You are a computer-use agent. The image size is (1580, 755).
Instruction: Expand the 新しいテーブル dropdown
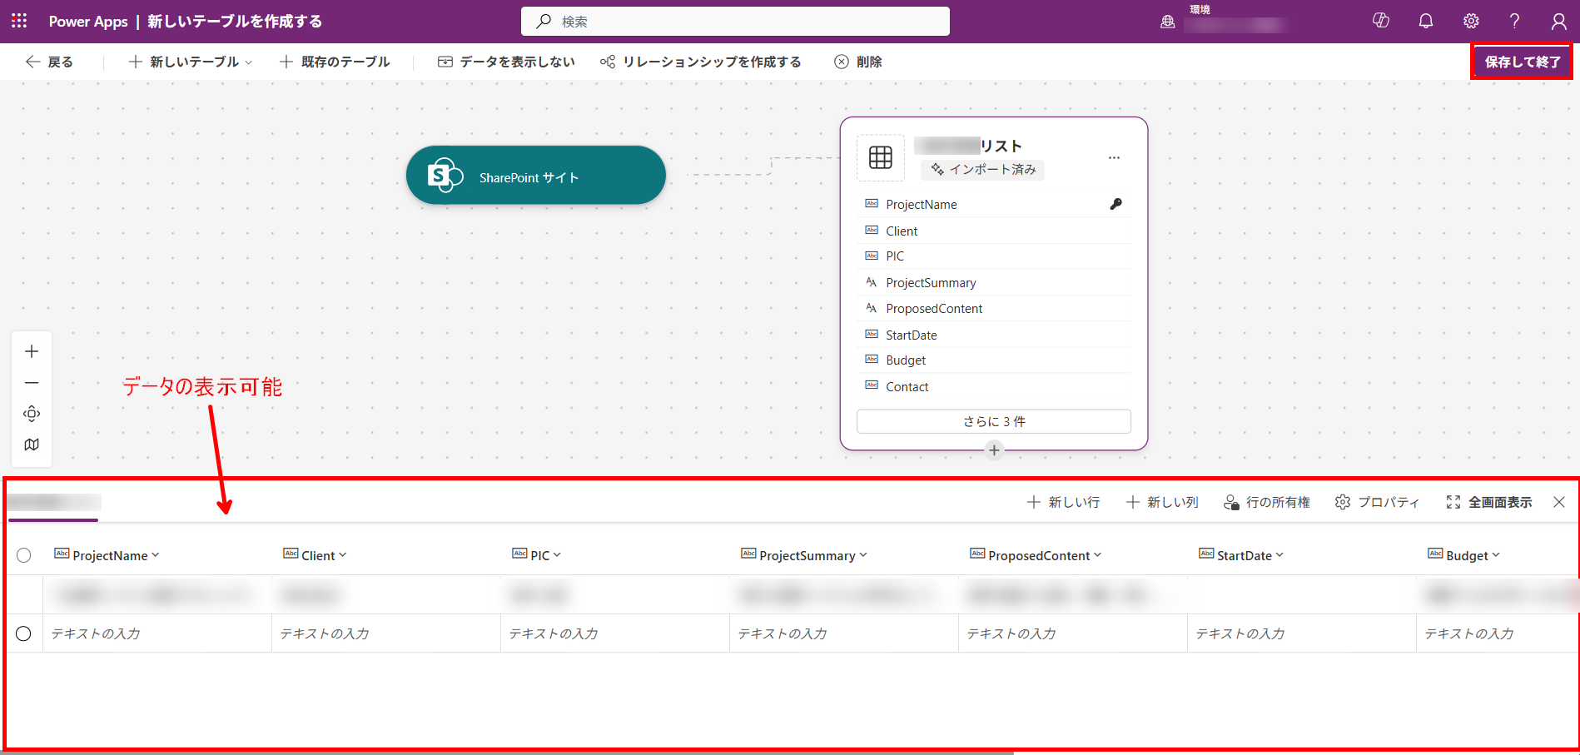[191, 62]
